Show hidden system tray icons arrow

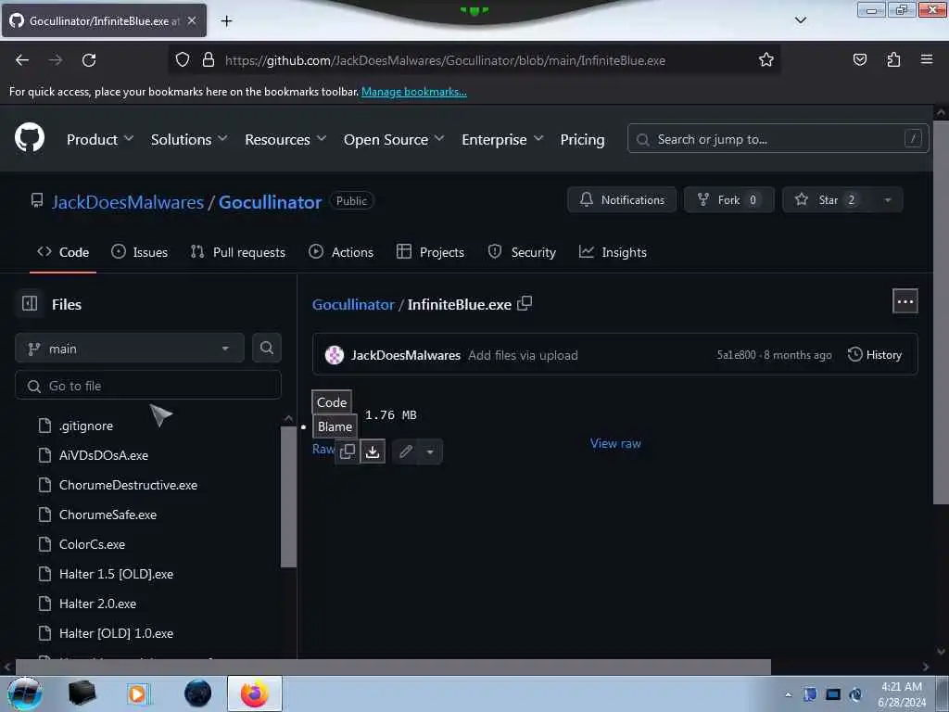pyautogui.click(x=788, y=694)
